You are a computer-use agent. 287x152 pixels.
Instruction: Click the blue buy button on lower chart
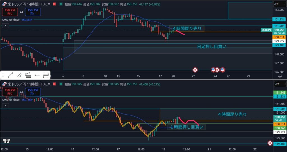coord(33,92)
